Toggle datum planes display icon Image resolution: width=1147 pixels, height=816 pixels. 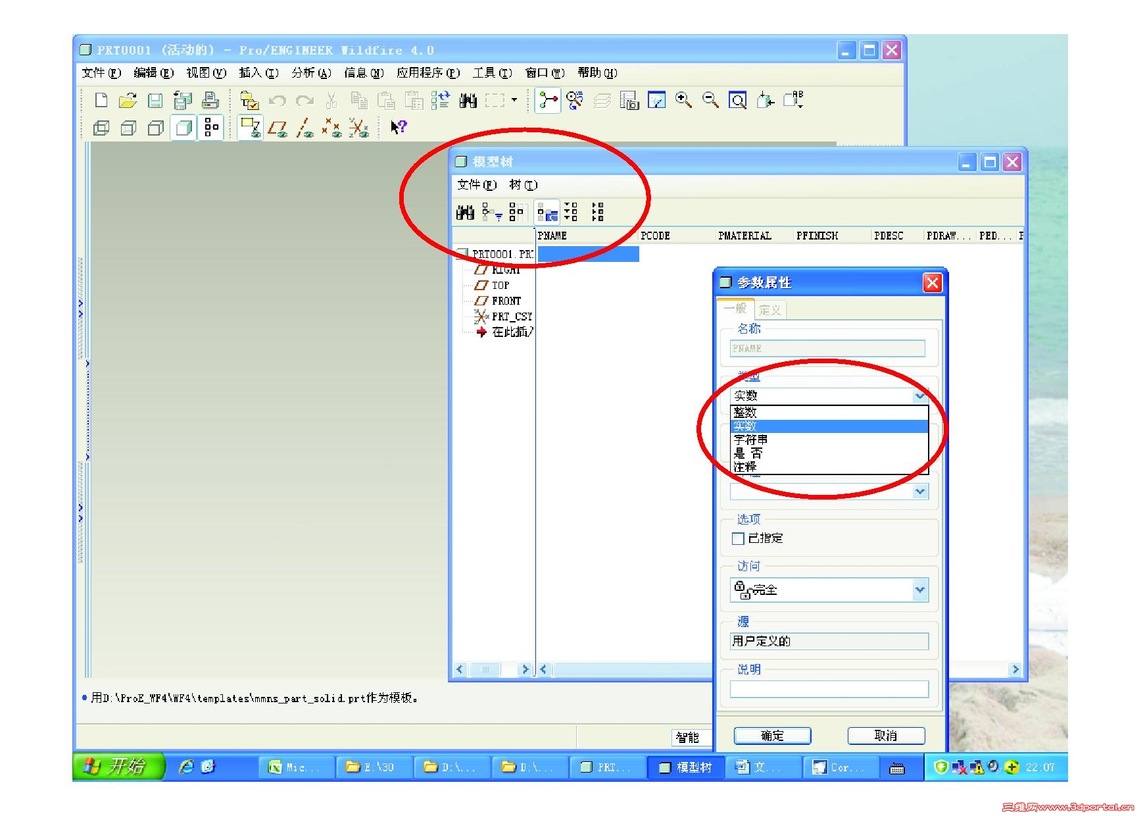click(x=277, y=127)
